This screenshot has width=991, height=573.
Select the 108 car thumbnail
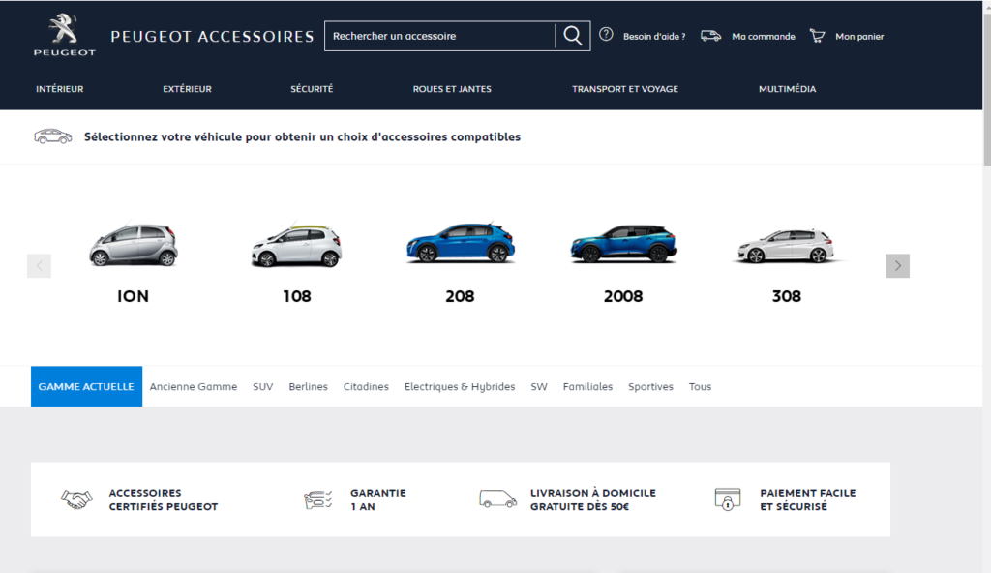tap(296, 246)
